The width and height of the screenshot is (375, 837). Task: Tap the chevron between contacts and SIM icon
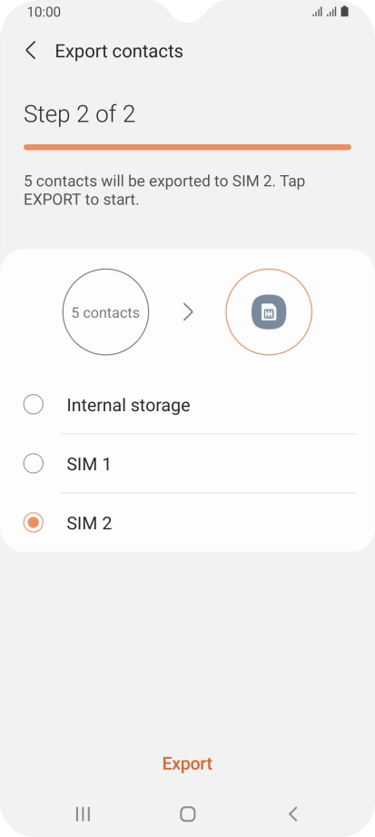pos(187,312)
